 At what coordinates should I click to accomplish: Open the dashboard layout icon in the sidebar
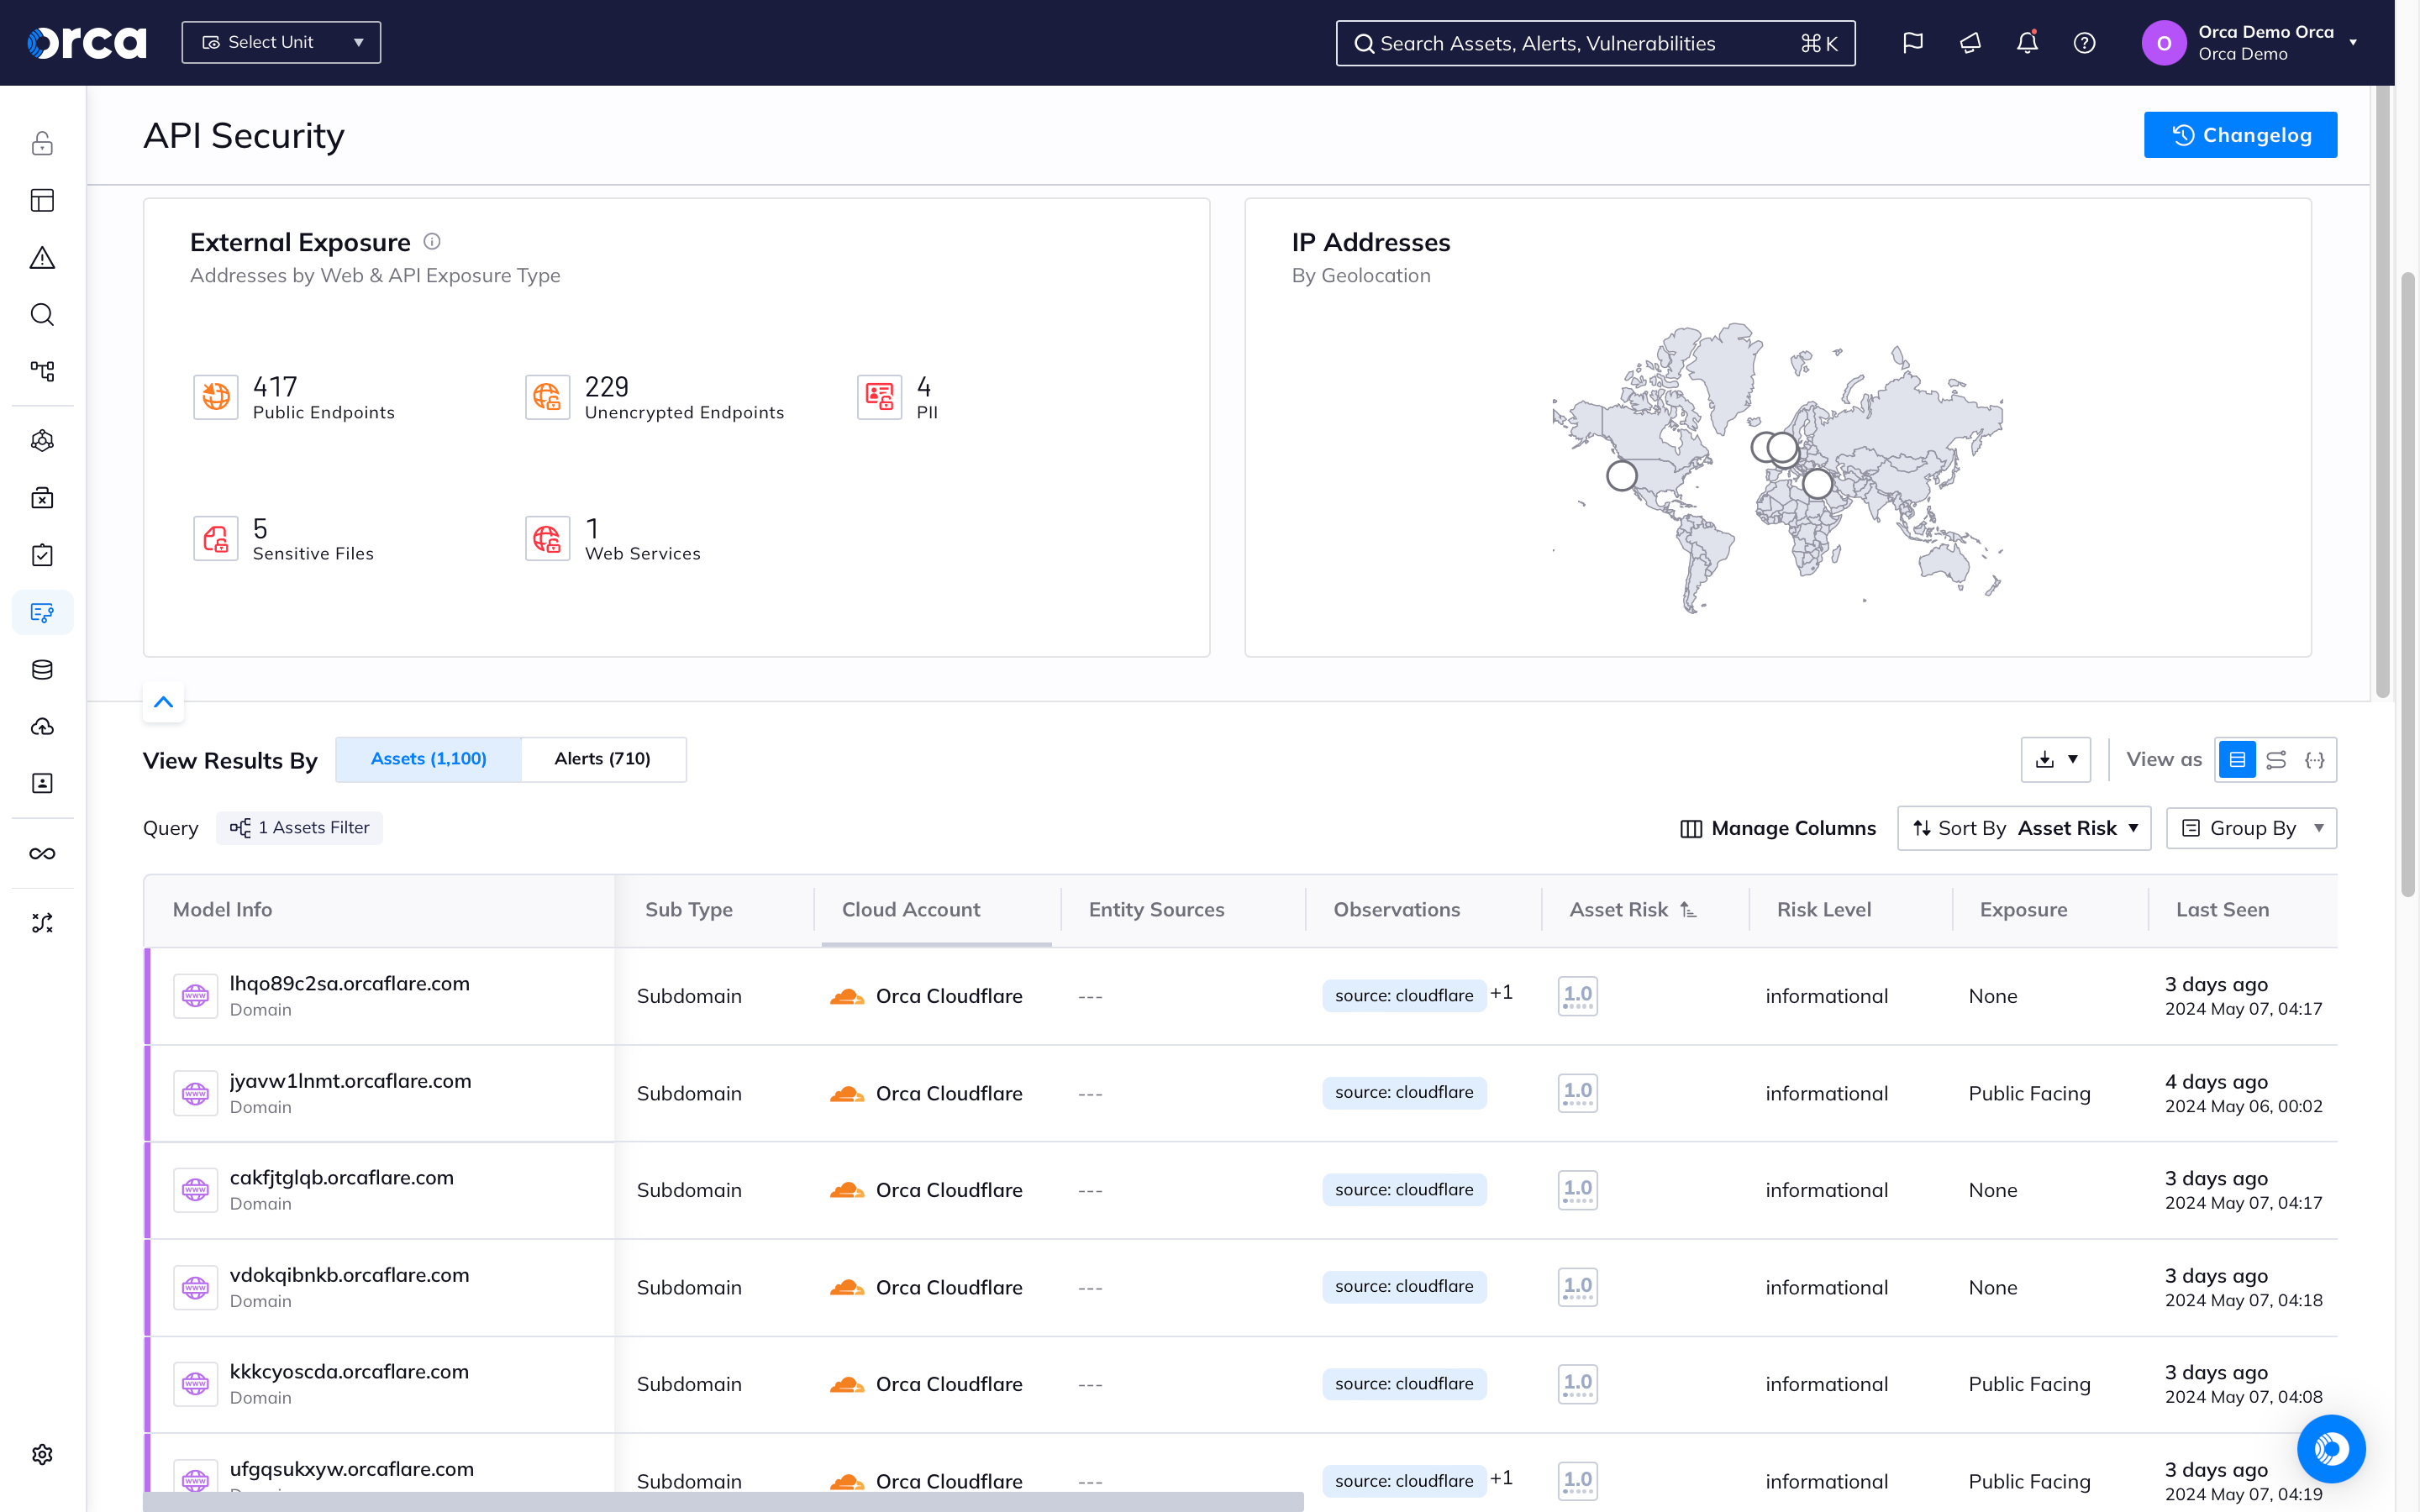point(42,200)
